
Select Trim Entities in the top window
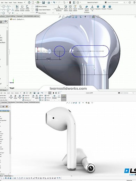click(x=17, y=8)
